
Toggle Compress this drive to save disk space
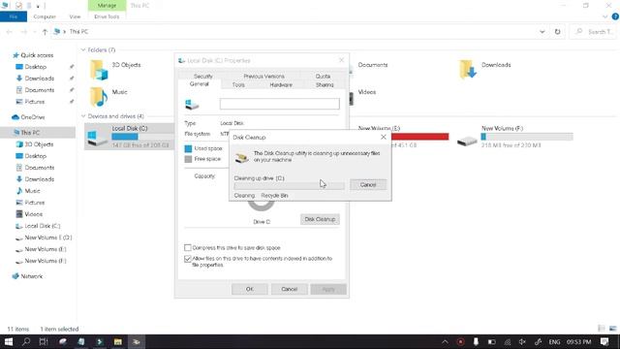188,248
